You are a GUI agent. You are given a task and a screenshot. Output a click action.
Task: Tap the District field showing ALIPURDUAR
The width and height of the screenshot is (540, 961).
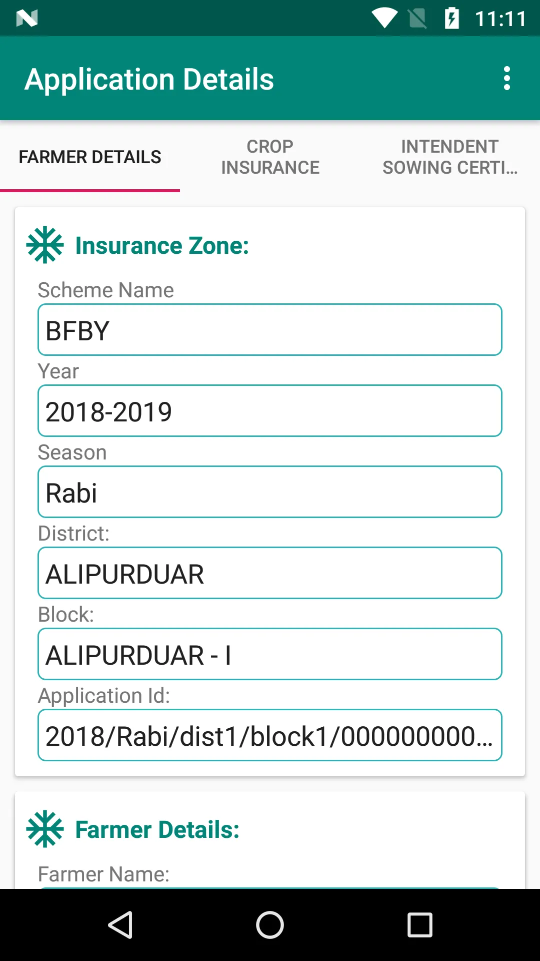[x=270, y=574]
